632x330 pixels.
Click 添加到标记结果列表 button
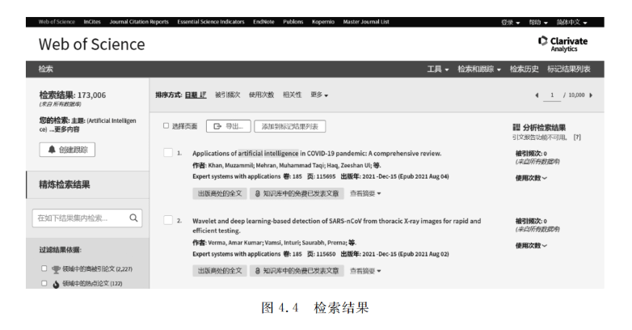click(290, 126)
